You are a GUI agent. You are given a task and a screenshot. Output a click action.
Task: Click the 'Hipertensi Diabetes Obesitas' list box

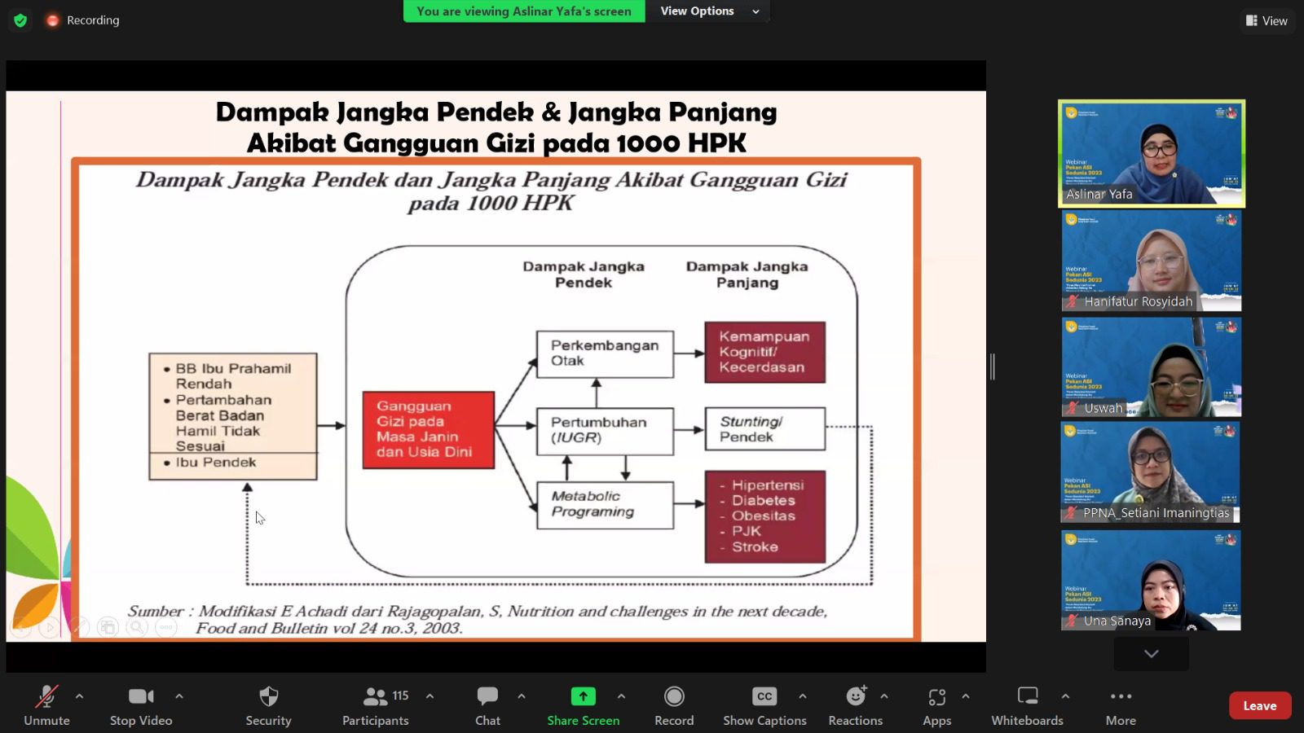click(x=764, y=516)
